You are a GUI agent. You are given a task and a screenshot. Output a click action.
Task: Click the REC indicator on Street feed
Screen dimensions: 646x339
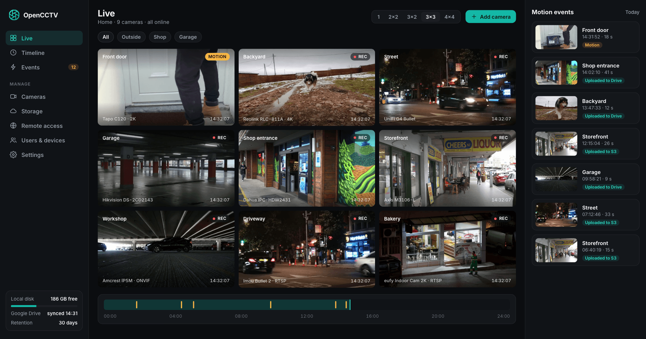point(501,56)
